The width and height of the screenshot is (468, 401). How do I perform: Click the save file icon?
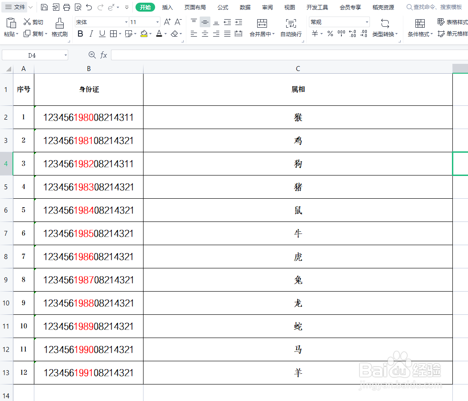click(44, 7)
